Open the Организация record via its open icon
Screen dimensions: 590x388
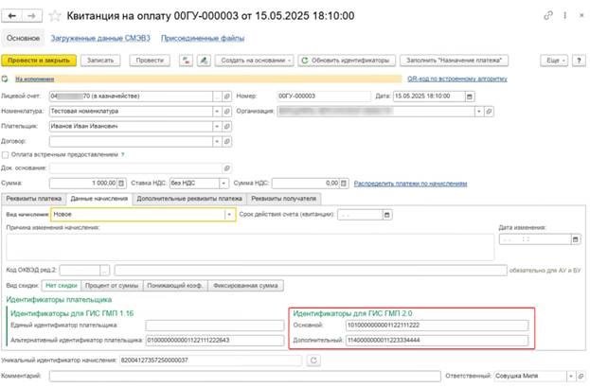(x=489, y=112)
